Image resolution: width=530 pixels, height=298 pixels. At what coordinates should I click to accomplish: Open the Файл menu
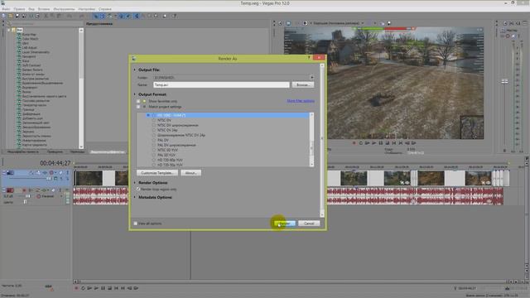[6, 9]
